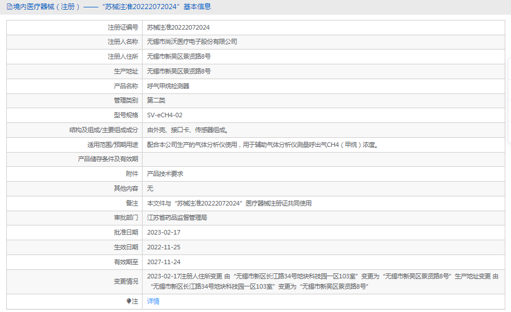Open the 详情 link
Screen dimensions: 511x312
click(153, 301)
